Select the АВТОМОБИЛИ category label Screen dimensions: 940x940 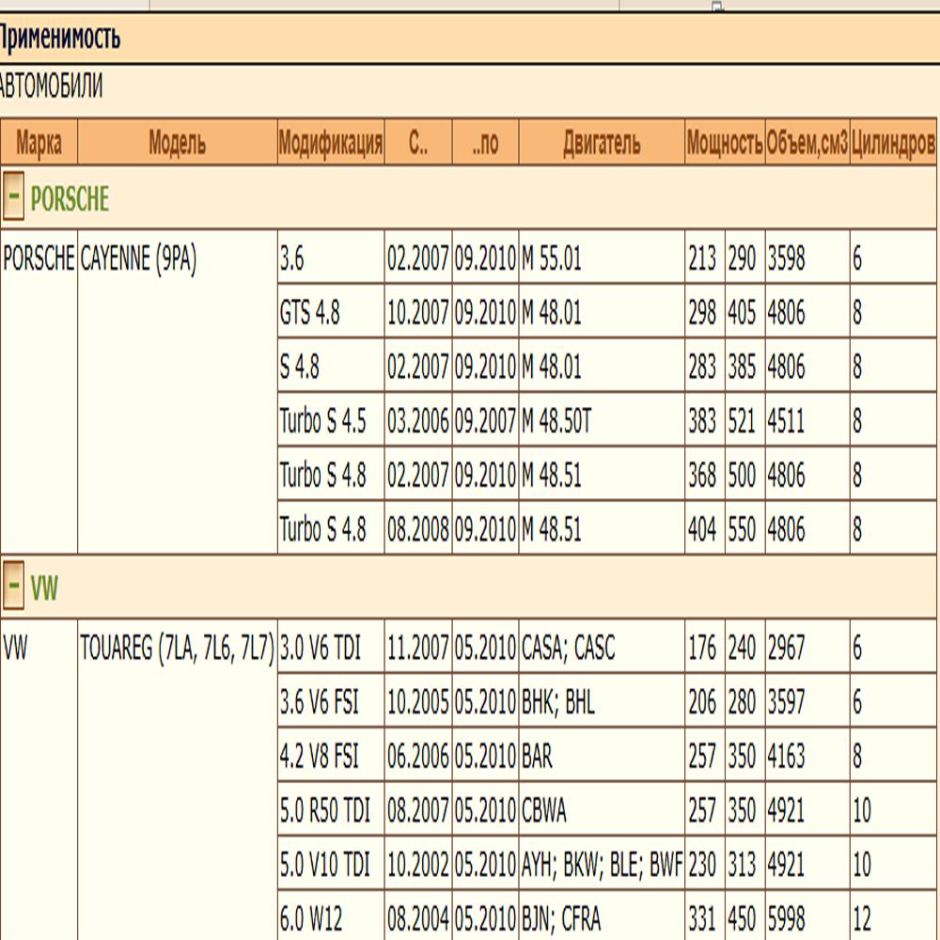(x=51, y=87)
